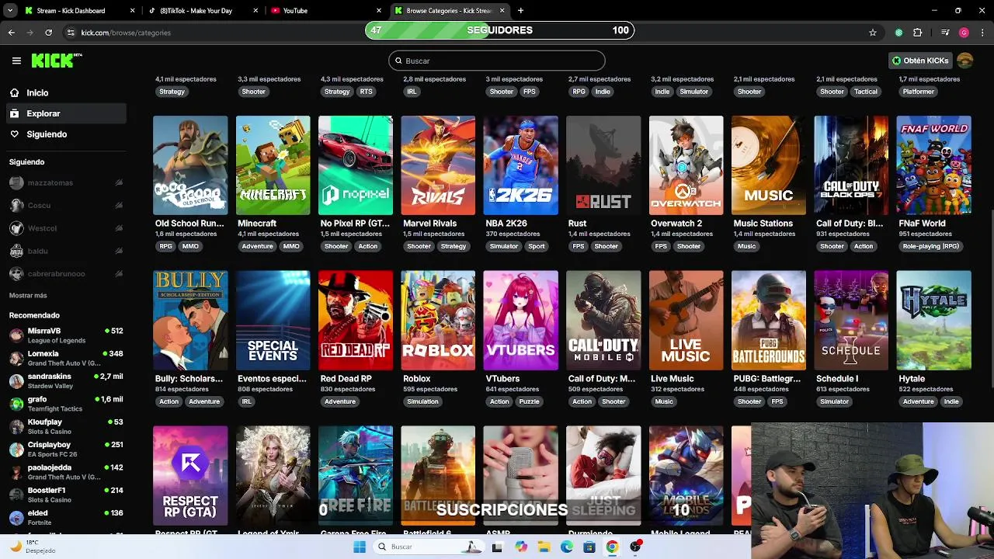Launch Microsoft Edge from the taskbar
The width and height of the screenshot is (994, 559).
point(567,547)
